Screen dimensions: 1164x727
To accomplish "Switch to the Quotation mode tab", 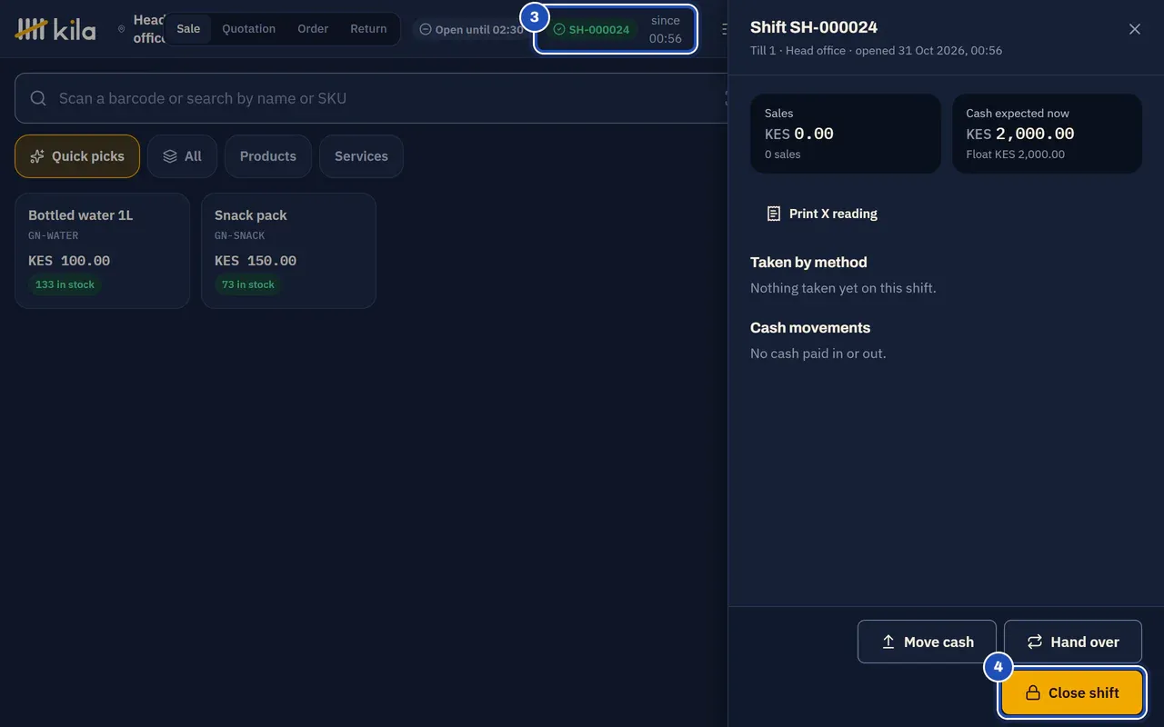I will [248, 29].
